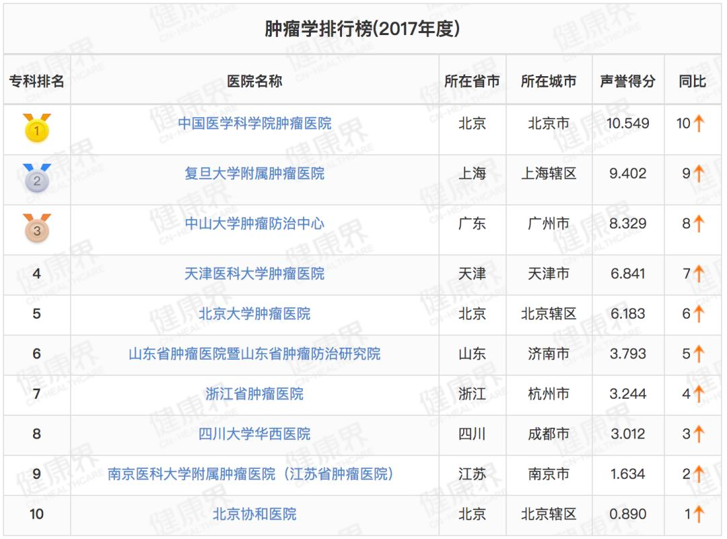Click the rank number 10 cell
This screenshot has height=539, width=727.
point(36,514)
